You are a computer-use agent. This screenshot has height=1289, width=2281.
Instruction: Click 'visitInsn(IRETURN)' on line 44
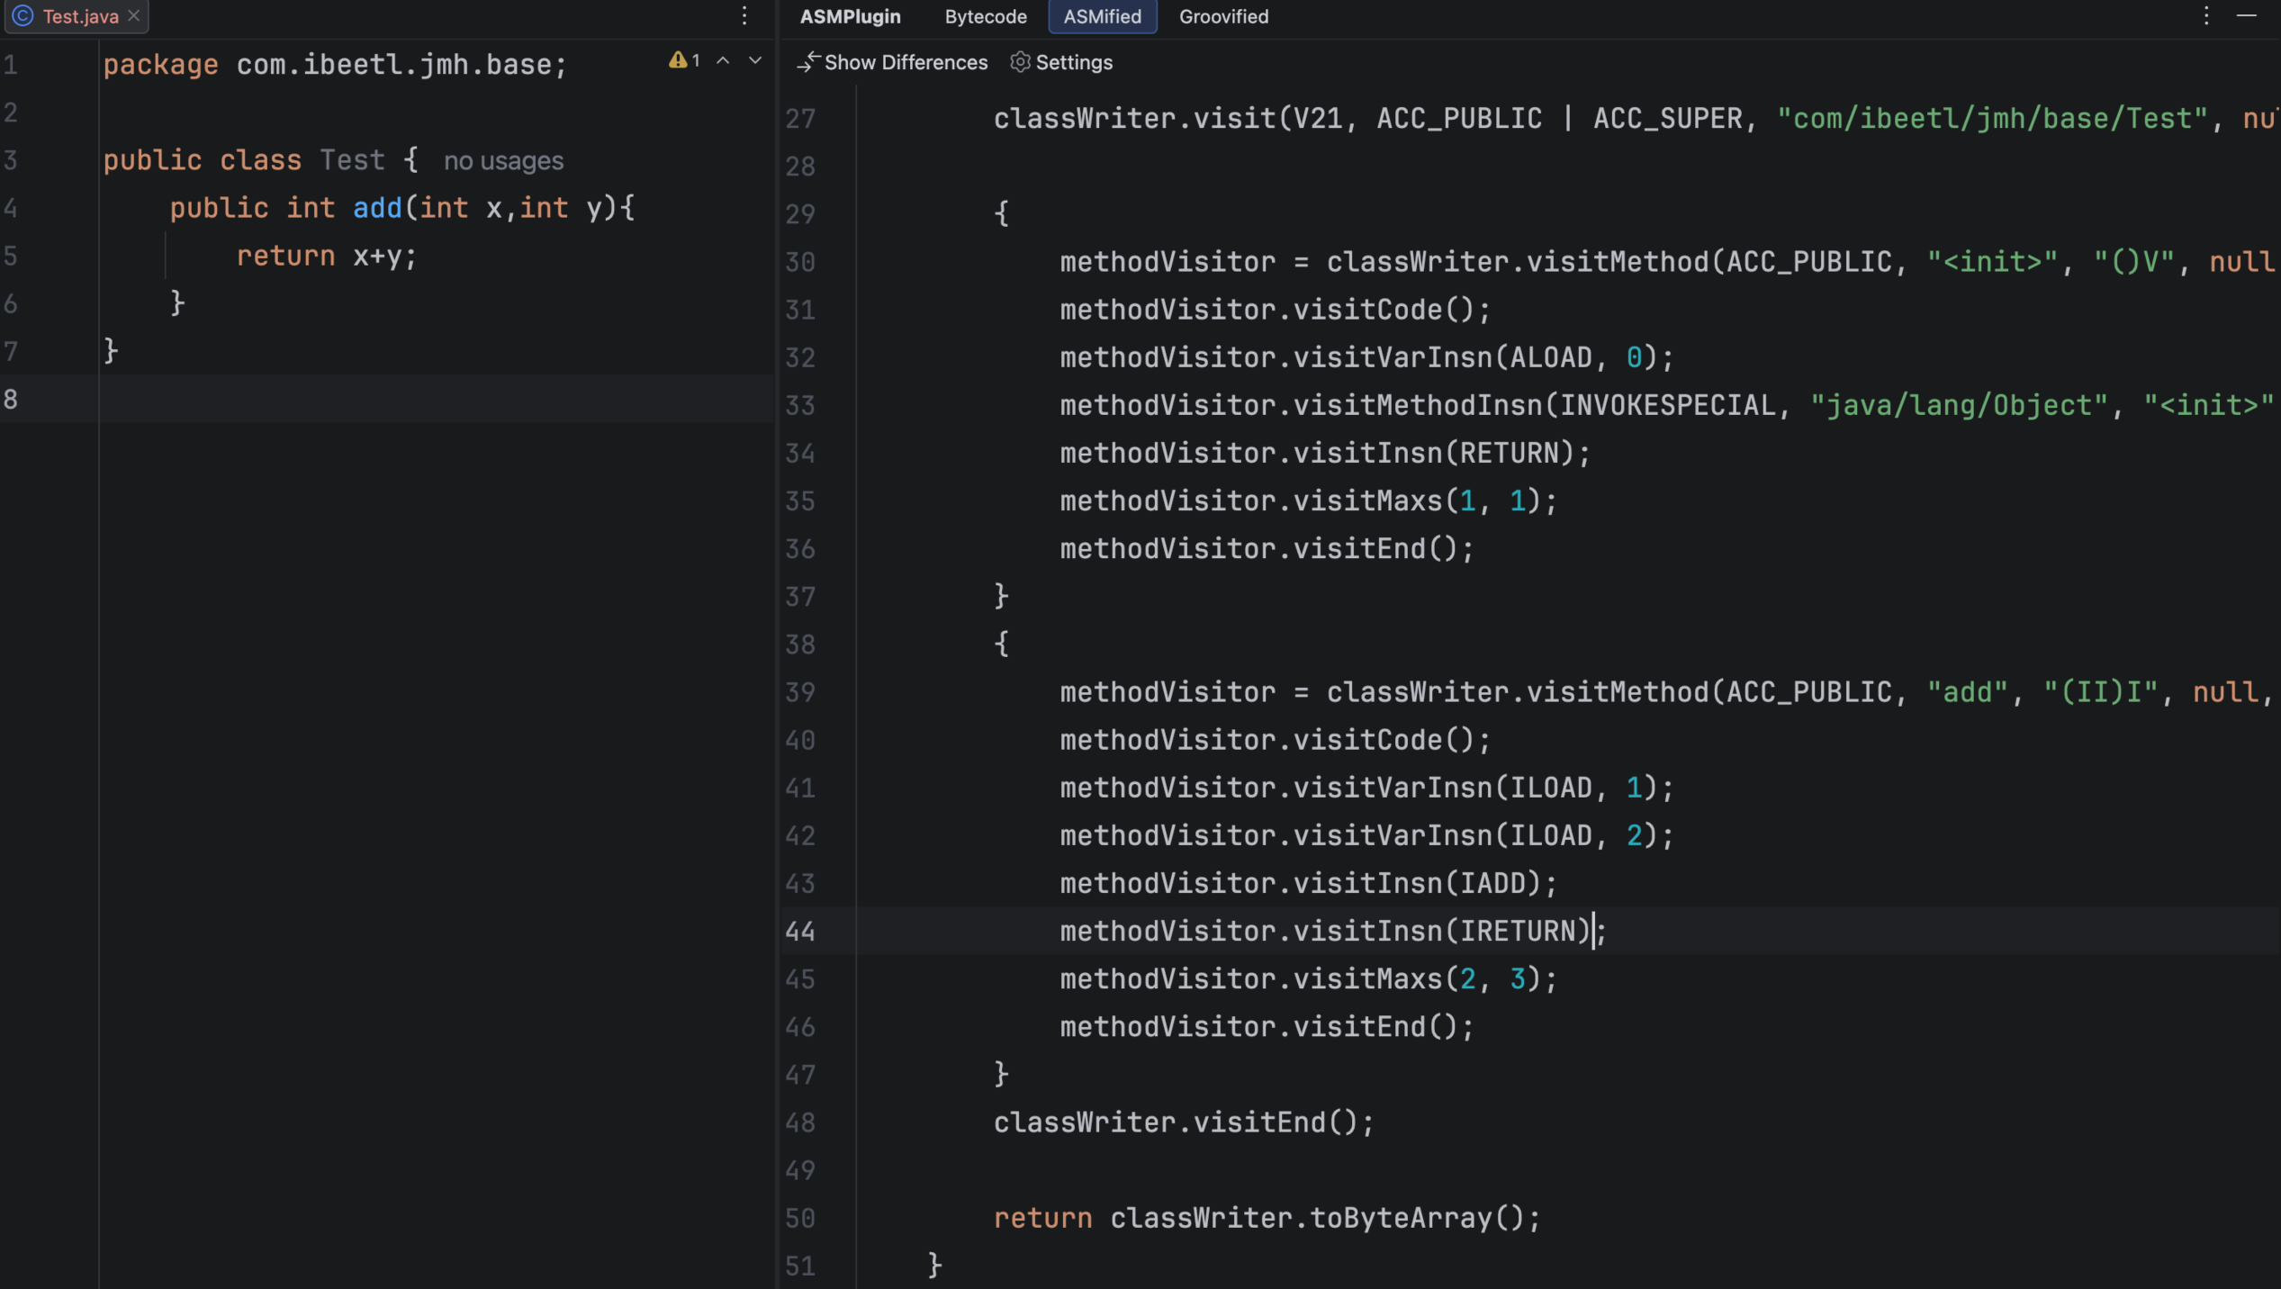(1441, 931)
